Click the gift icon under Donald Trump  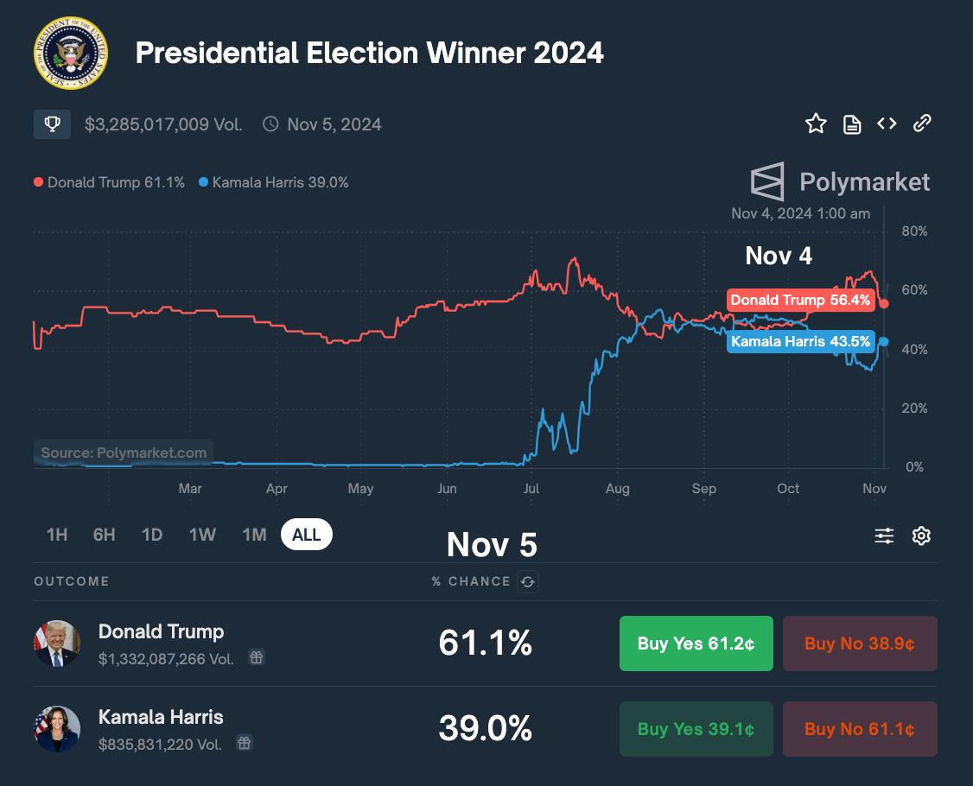click(x=257, y=657)
